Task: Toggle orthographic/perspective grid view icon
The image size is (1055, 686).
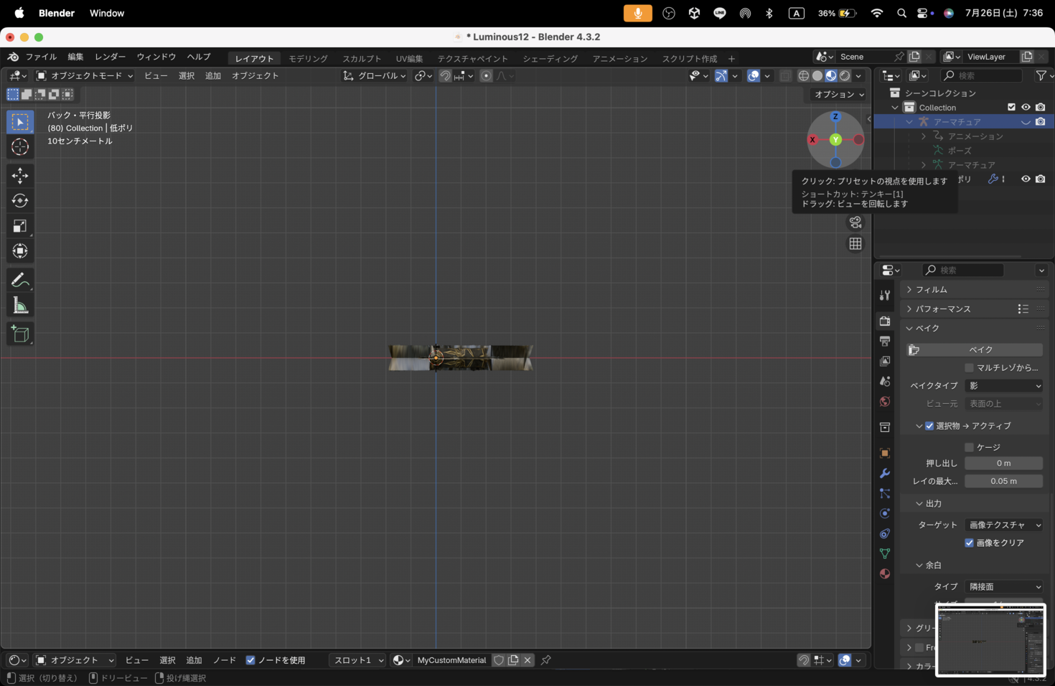Action: click(855, 244)
